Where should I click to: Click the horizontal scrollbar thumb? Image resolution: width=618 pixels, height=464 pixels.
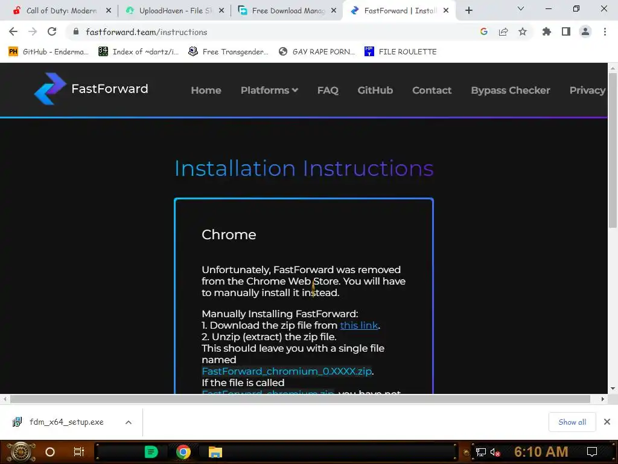tap(300, 399)
